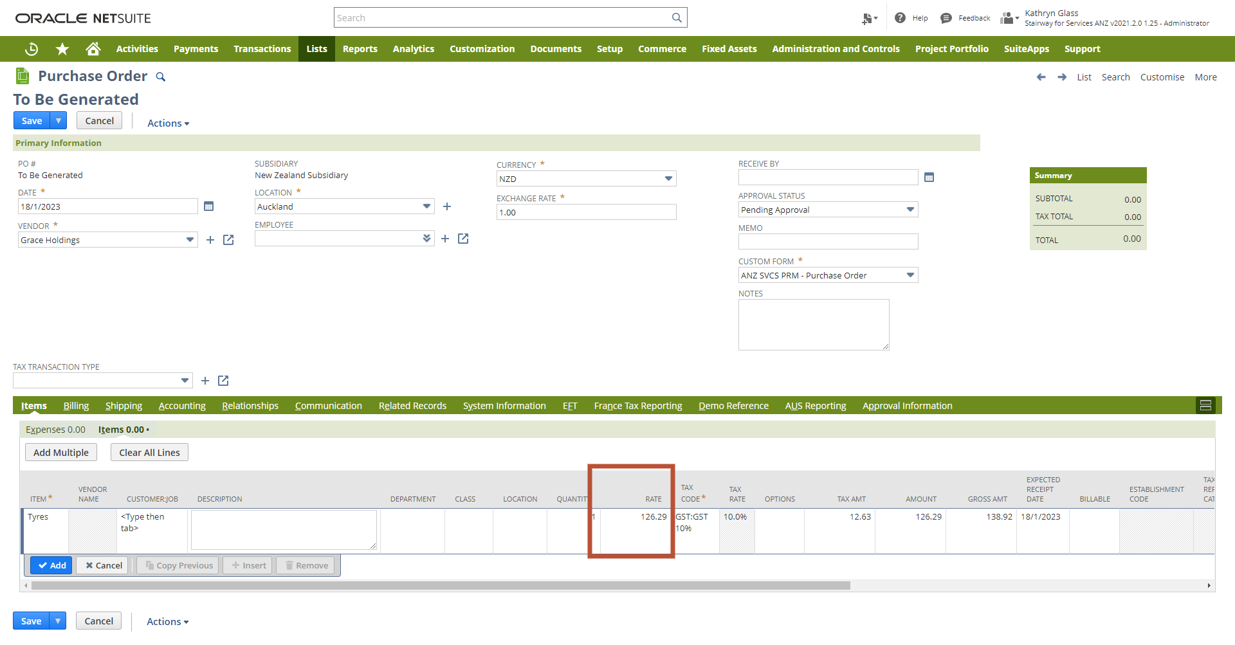The height and width of the screenshot is (645, 1235).
Task: Open the Fixed Assets menu
Action: click(x=729, y=49)
